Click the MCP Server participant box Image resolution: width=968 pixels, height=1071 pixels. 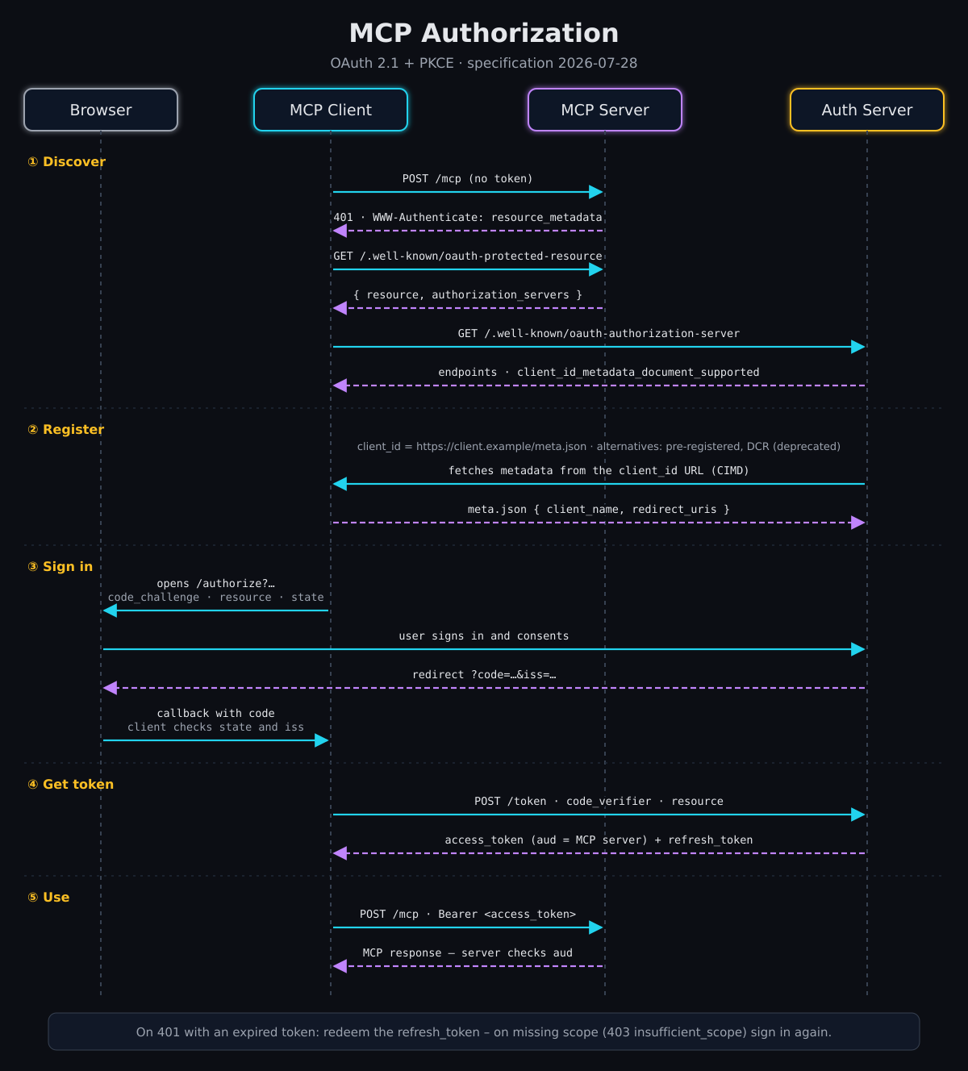(605, 110)
